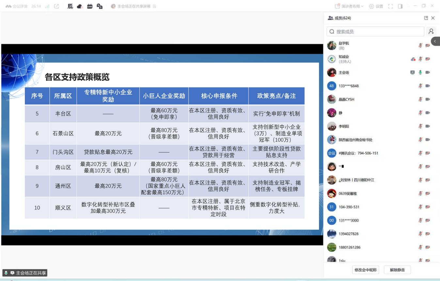Image resolution: width=440 pixels, height=281 pixels.
Task: Click the host 知诚会 avatar
Action: (332, 59)
